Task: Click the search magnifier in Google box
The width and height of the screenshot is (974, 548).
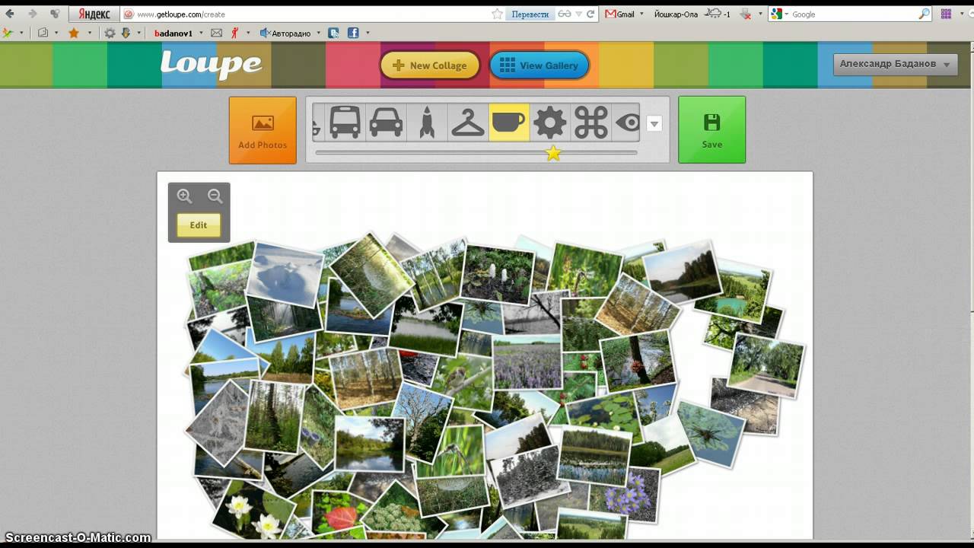Action: 924,14
